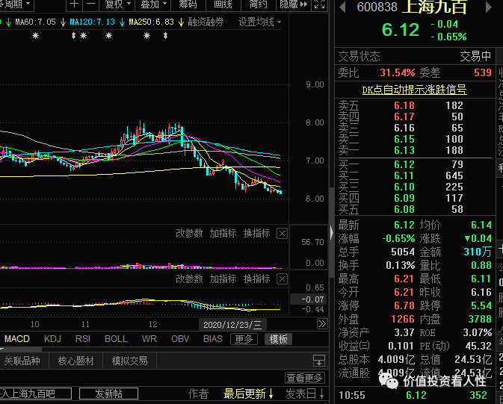
Task: Select RSI indicator tab
Action: (x=83, y=339)
